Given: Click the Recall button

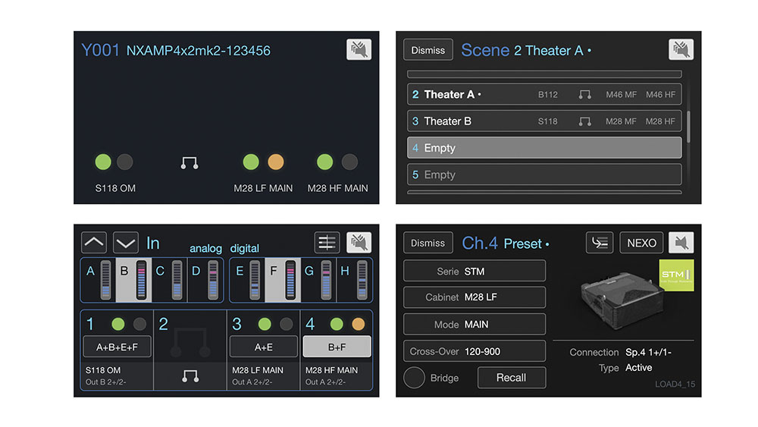Looking at the screenshot, I should click(x=512, y=378).
